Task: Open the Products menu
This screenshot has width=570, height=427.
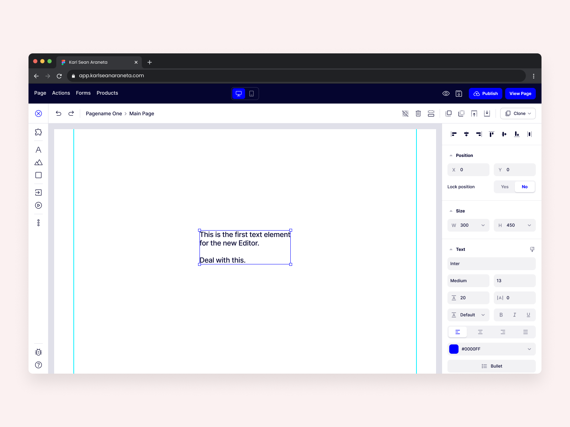Action: pos(107,93)
